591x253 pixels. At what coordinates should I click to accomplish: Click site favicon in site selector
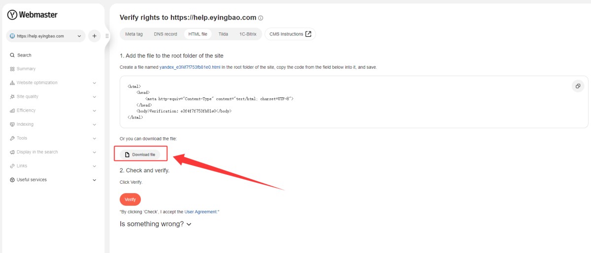[12, 36]
